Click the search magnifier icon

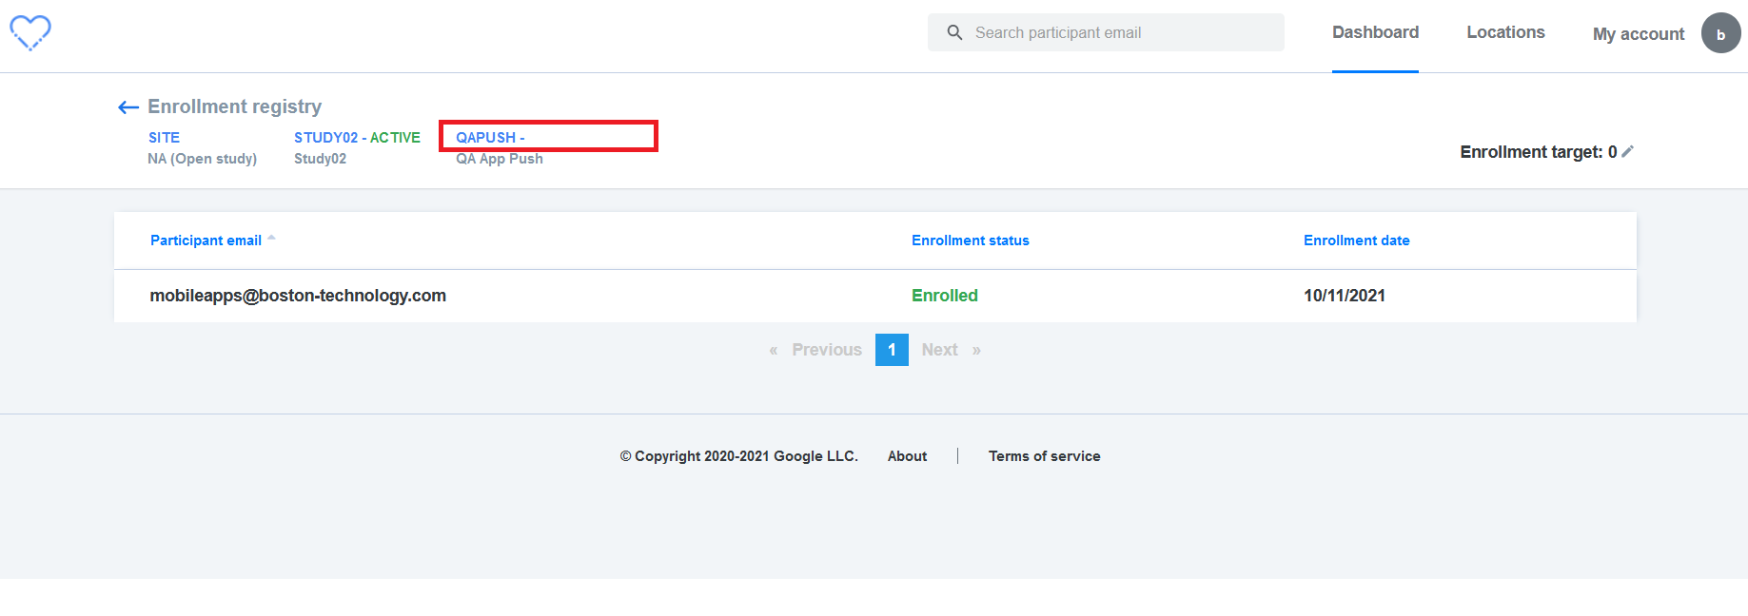(x=954, y=32)
